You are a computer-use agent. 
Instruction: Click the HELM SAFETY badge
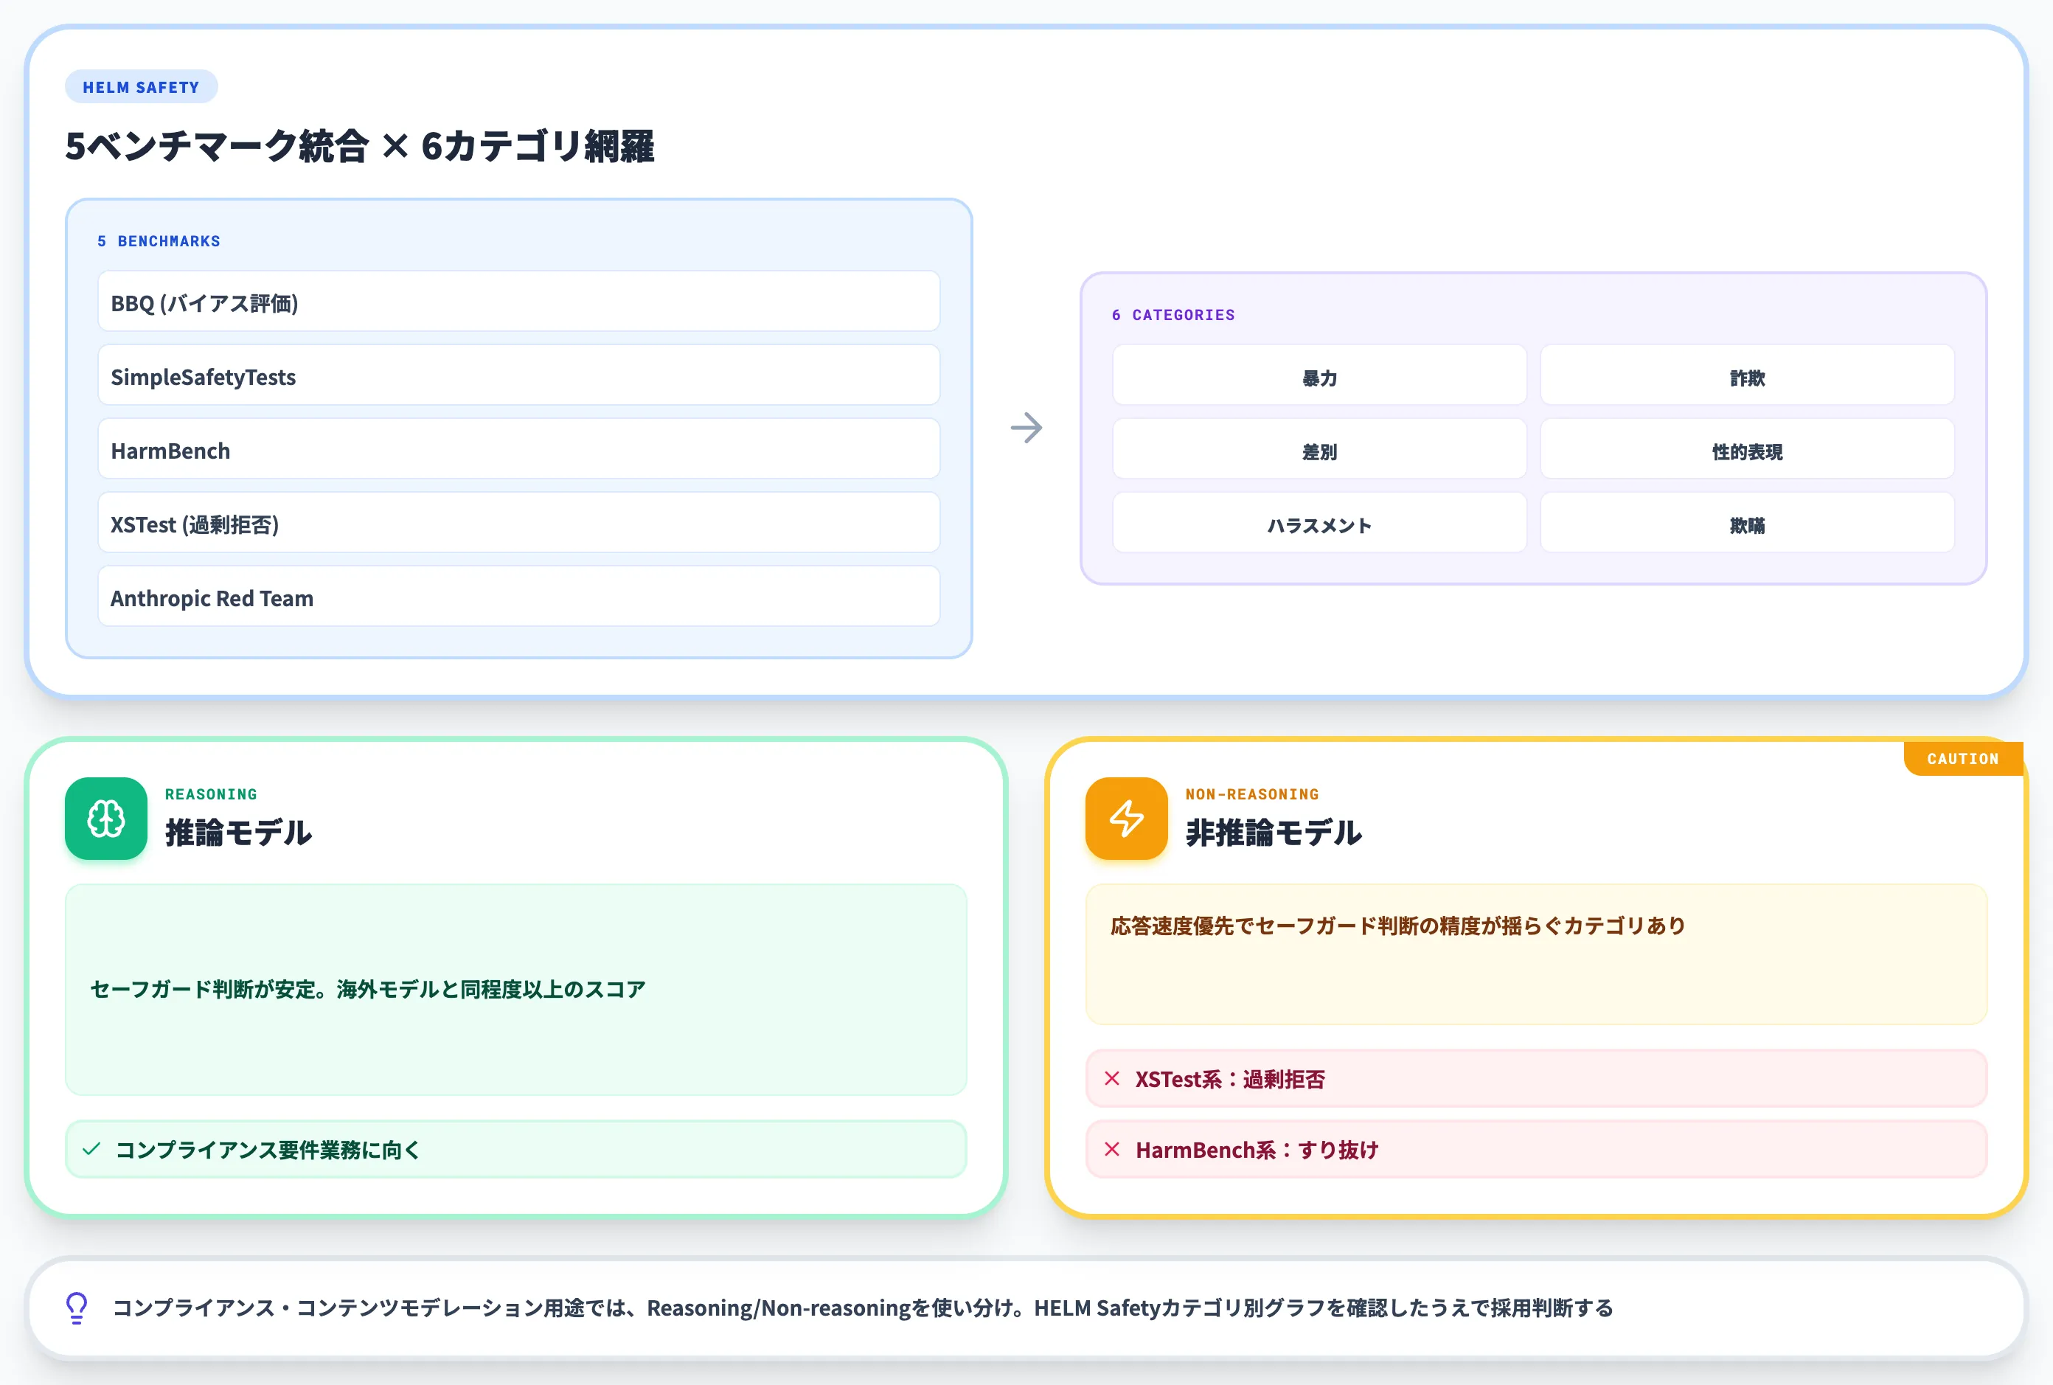coord(142,86)
